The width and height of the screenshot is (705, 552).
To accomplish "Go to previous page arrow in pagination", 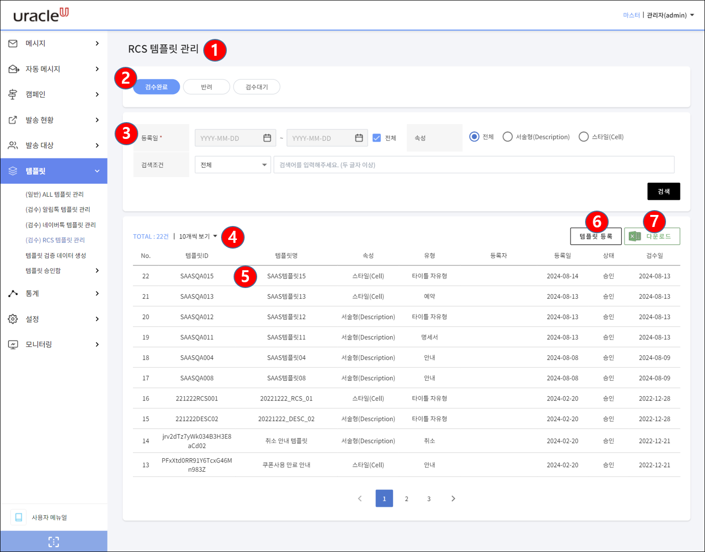I will tap(360, 499).
